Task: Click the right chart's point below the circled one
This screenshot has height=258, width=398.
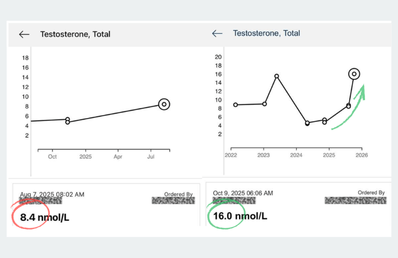Action: coord(348,106)
